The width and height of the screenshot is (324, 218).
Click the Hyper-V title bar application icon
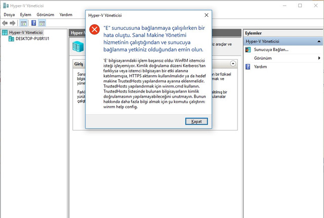point(6,6)
